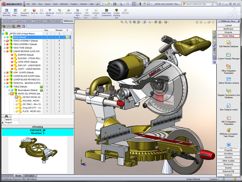Click the tree panel vertical scrollbar
The width and height of the screenshot is (242, 182).
pyautogui.click(x=73, y=71)
